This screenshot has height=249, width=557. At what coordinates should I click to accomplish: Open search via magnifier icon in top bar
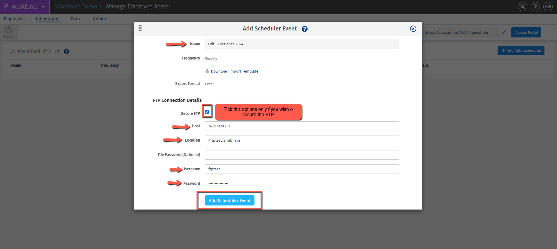click(523, 7)
